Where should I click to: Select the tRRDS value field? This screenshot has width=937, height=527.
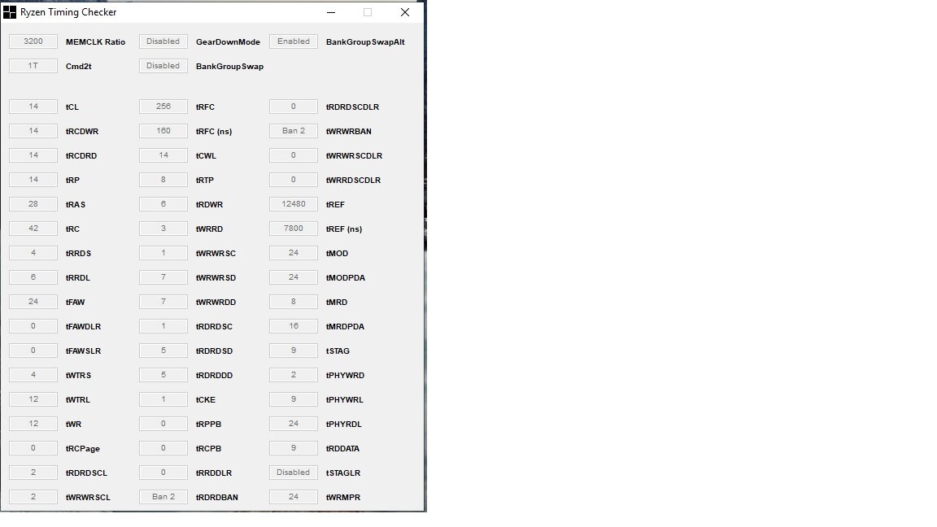tap(33, 253)
